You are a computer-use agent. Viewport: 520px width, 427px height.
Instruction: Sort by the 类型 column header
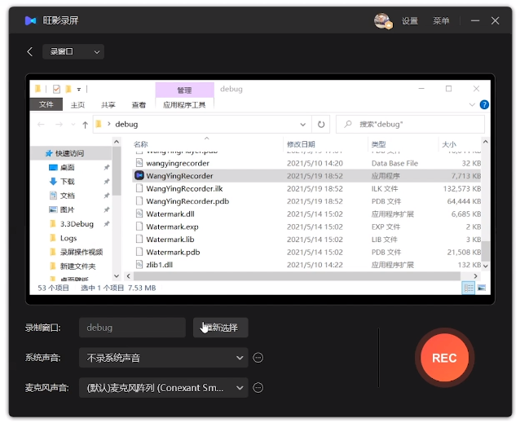click(x=378, y=144)
